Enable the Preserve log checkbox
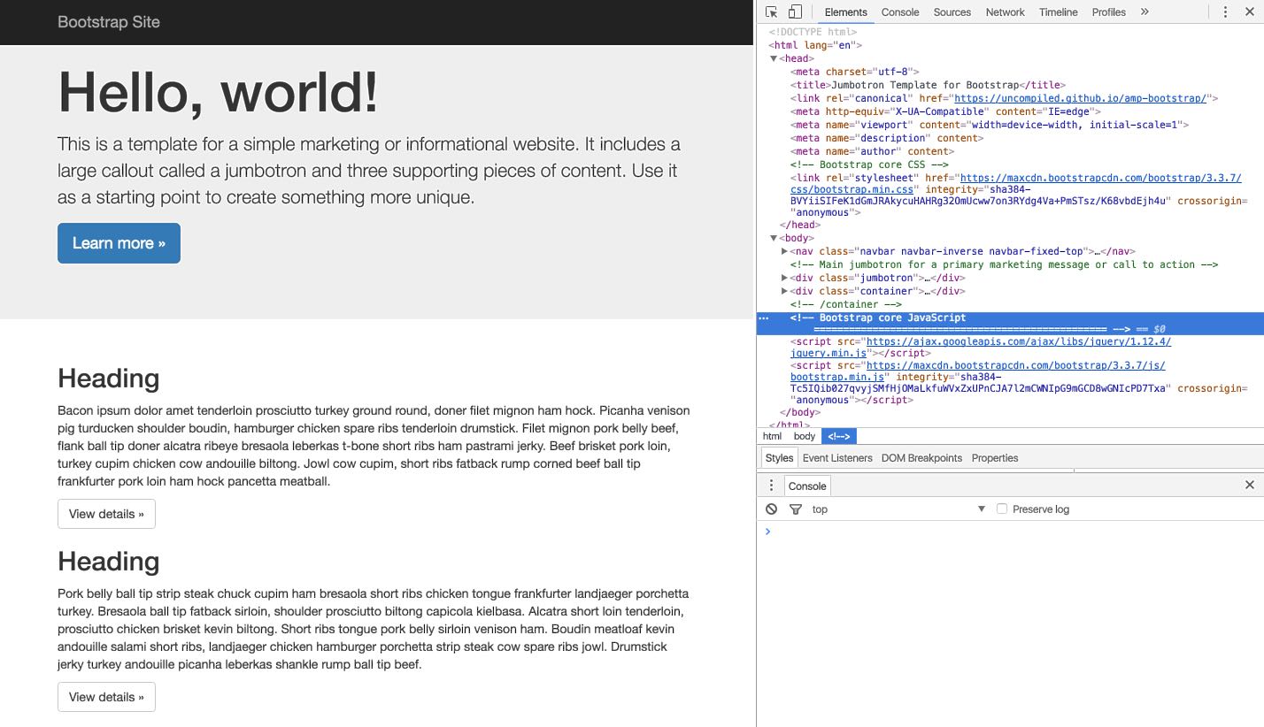 [1002, 509]
